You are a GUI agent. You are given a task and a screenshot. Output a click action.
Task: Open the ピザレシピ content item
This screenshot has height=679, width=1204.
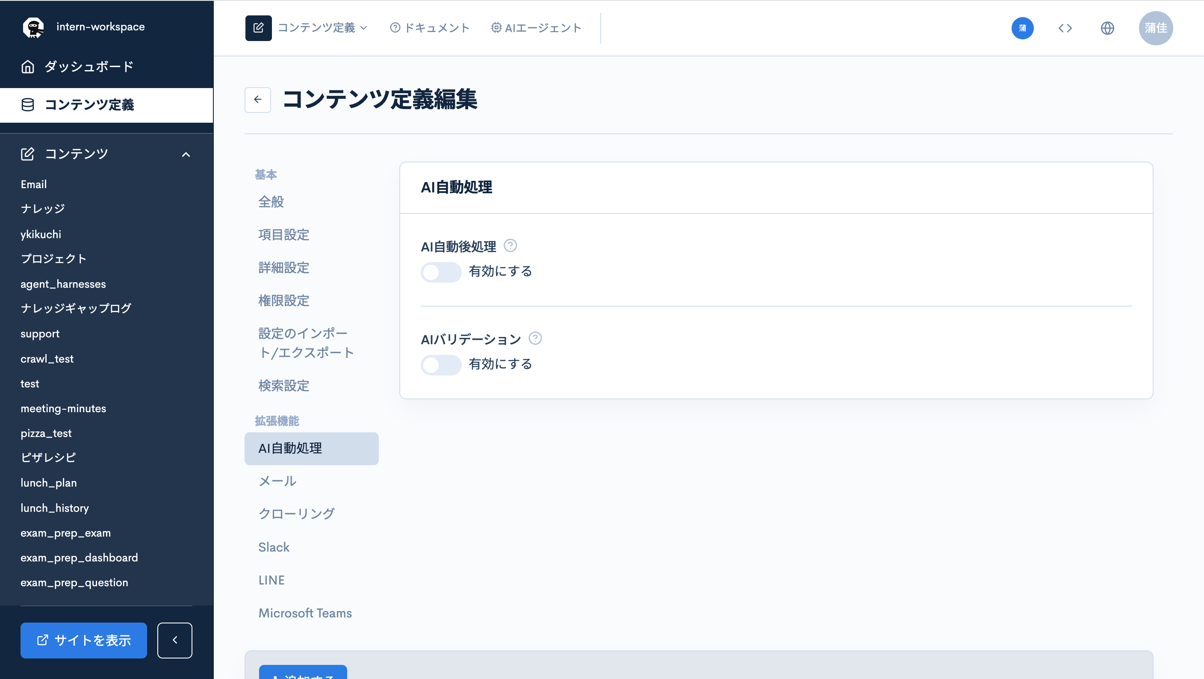48,458
